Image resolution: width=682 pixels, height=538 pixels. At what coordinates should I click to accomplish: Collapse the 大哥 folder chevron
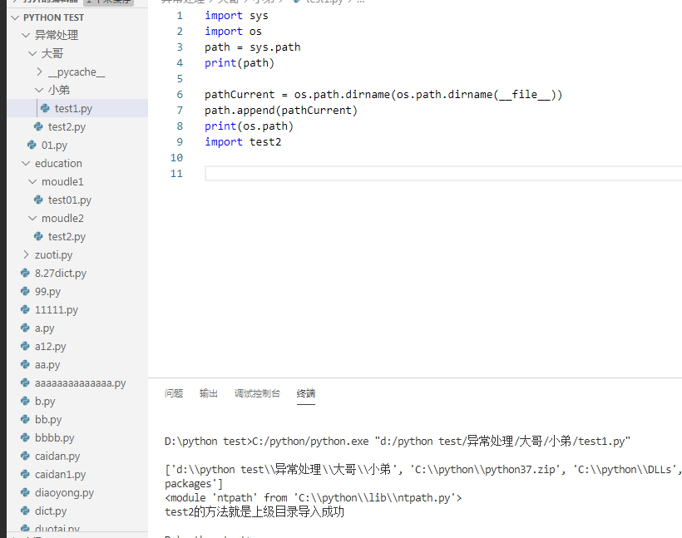32,53
